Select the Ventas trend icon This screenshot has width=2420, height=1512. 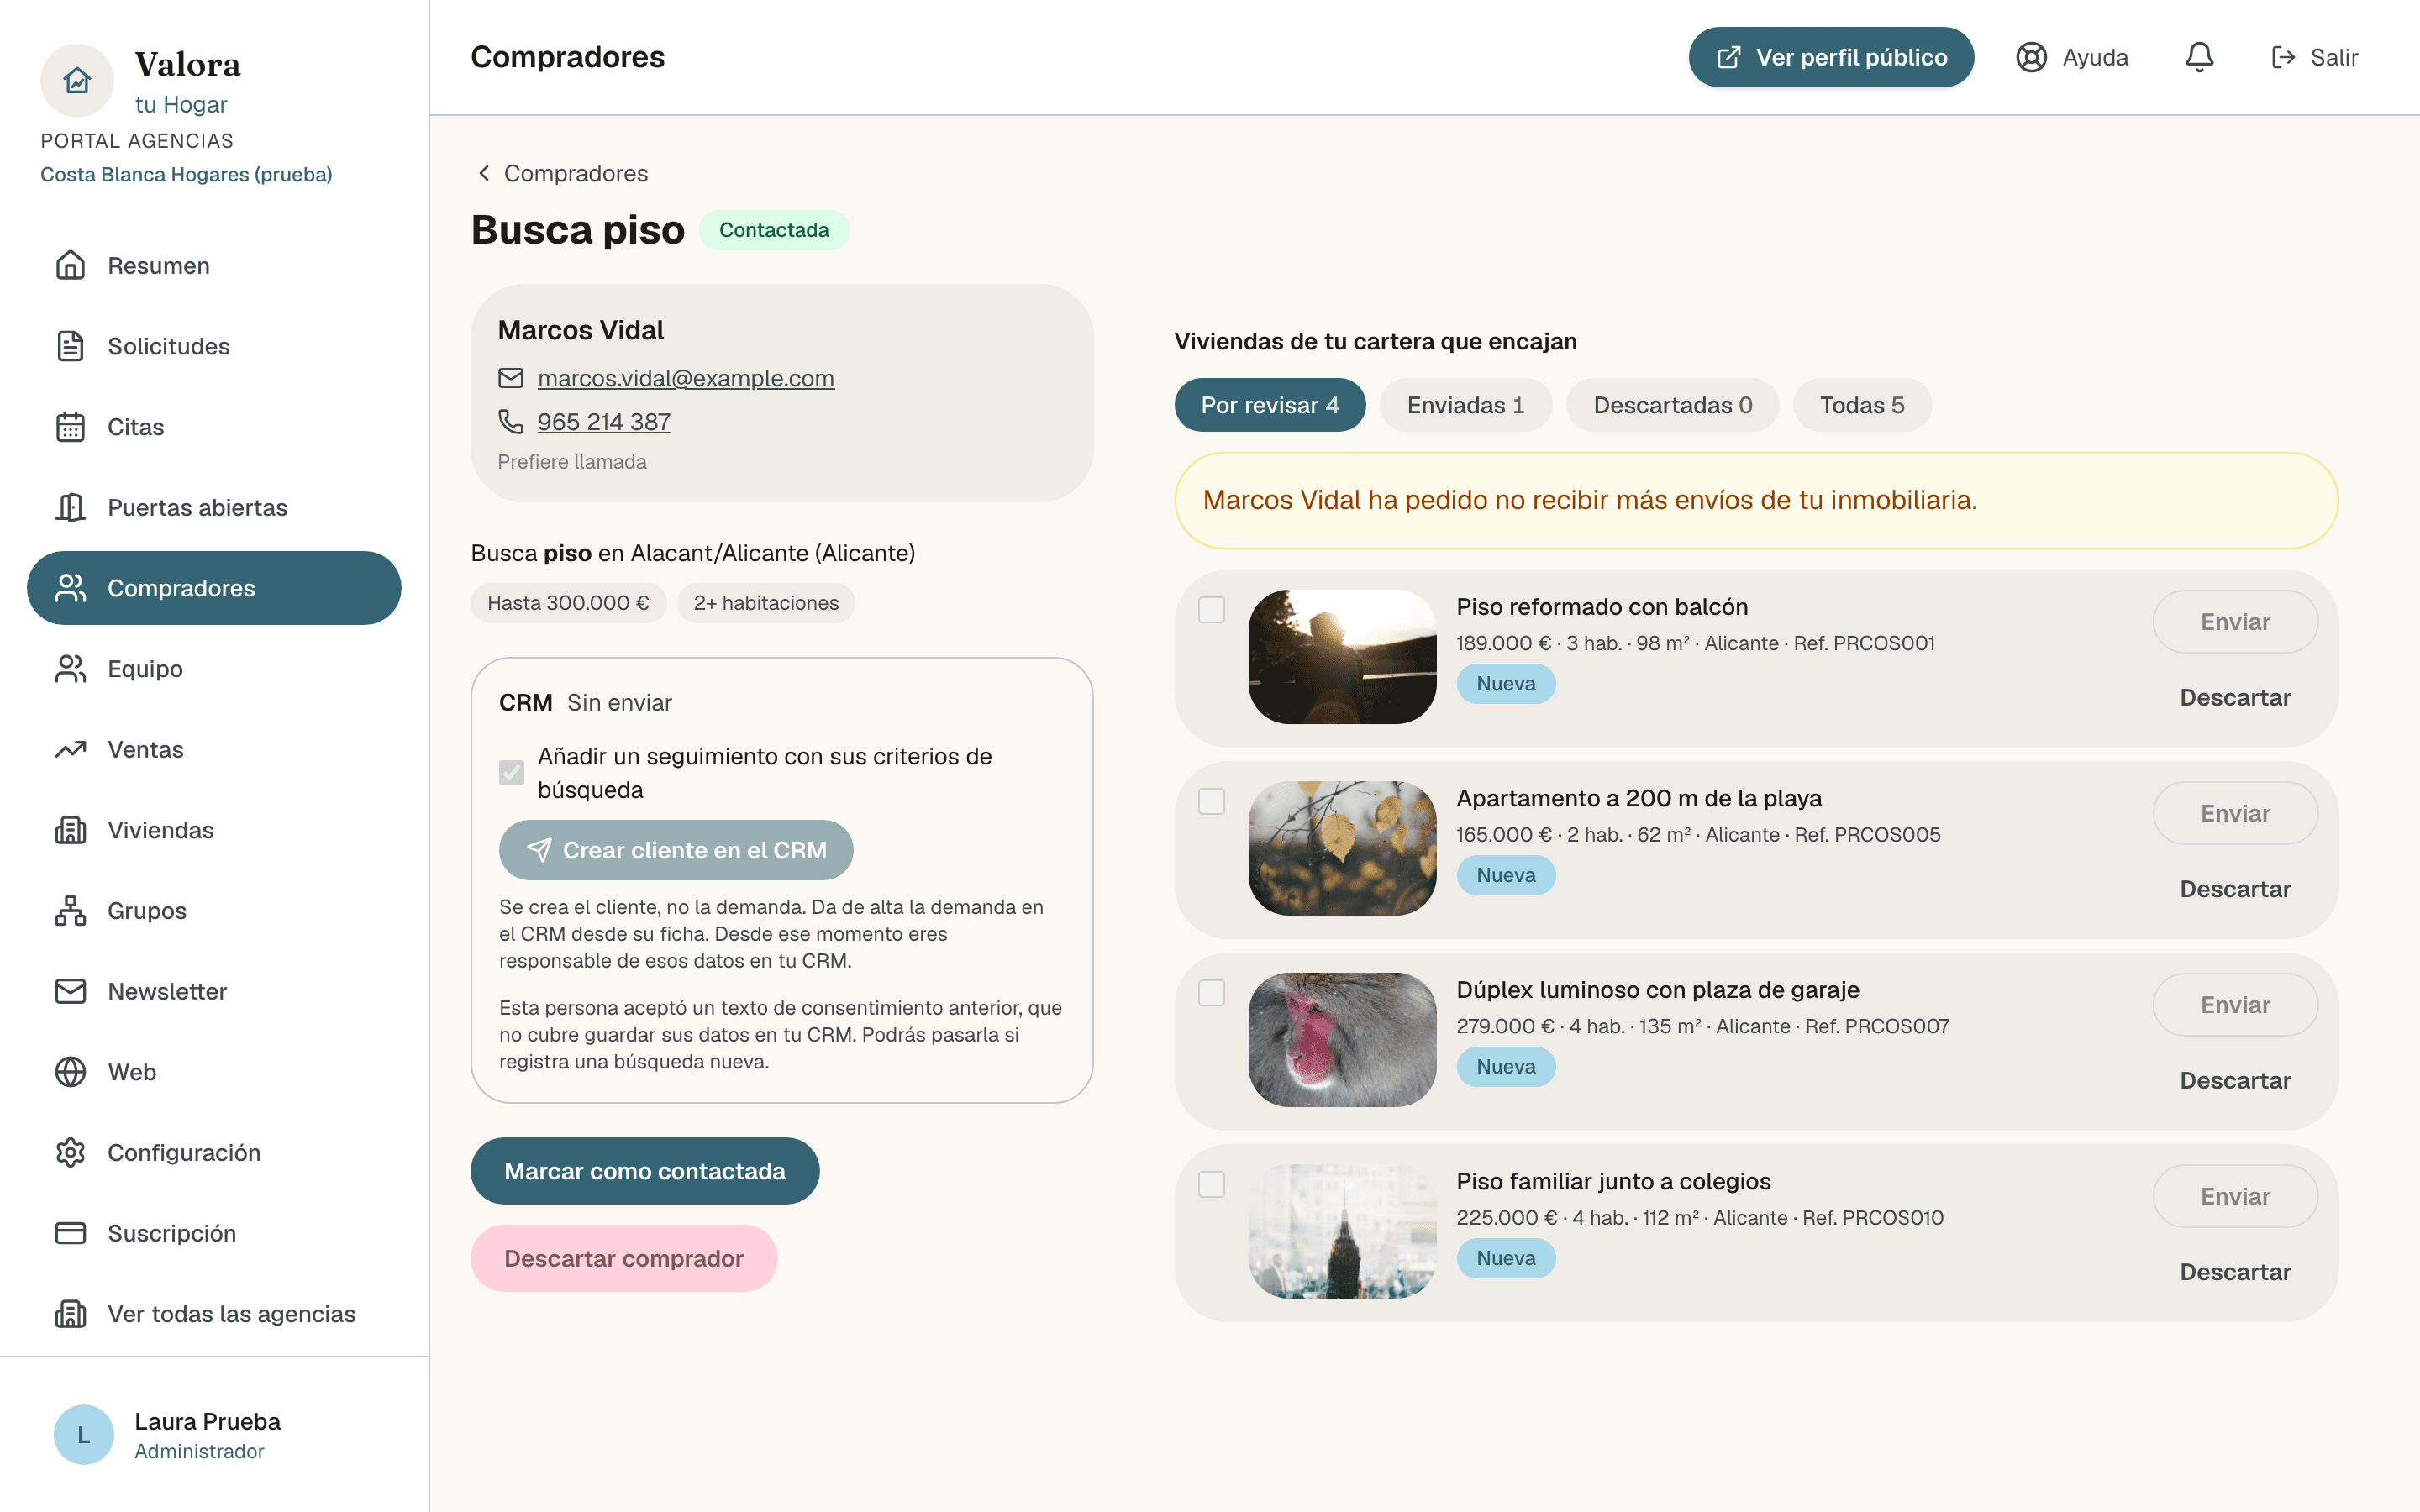tap(70, 749)
